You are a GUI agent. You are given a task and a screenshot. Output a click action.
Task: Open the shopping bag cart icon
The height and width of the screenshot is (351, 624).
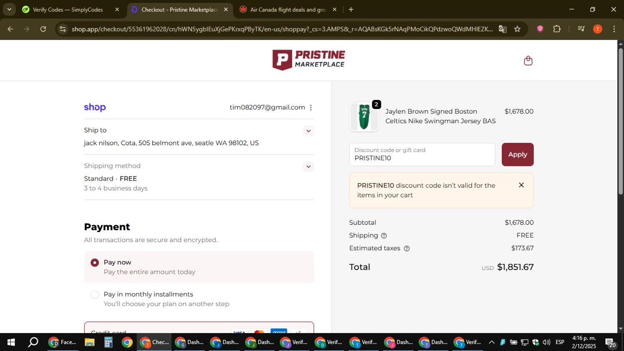pos(528,61)
